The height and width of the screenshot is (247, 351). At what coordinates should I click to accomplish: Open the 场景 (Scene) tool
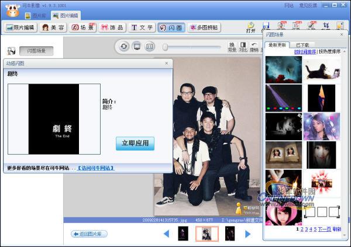82,27
